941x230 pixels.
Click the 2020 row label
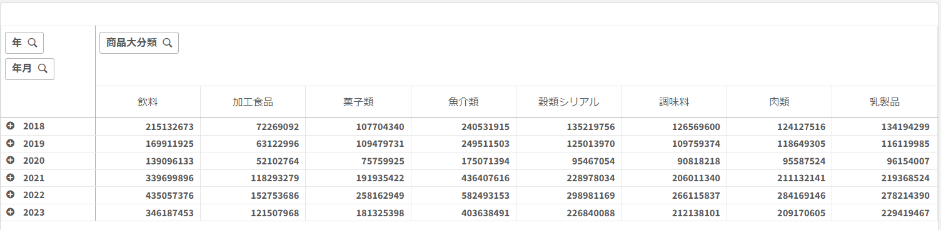pyautogui.click(x=34, y=161)
